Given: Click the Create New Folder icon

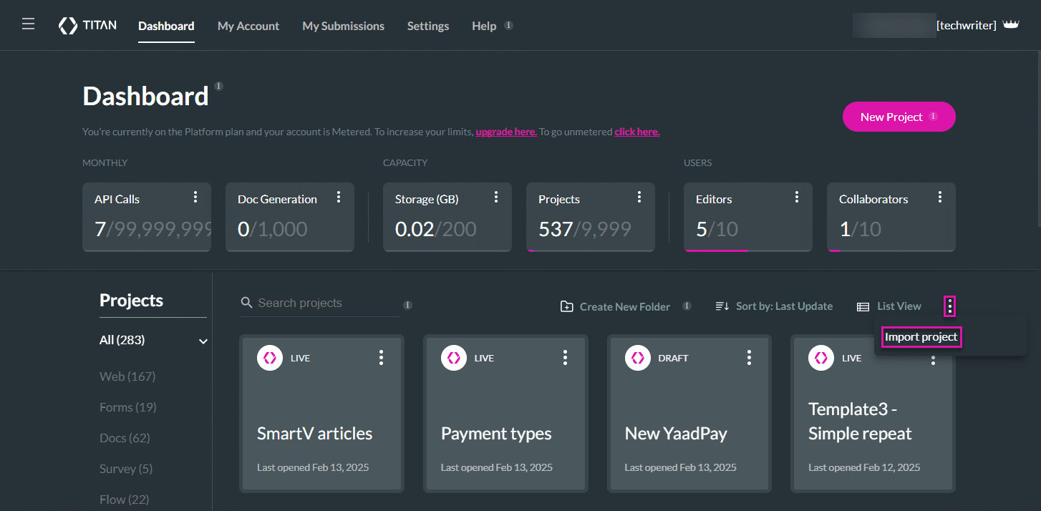Looking at the screenshot, I should click(x=566, y=306).
